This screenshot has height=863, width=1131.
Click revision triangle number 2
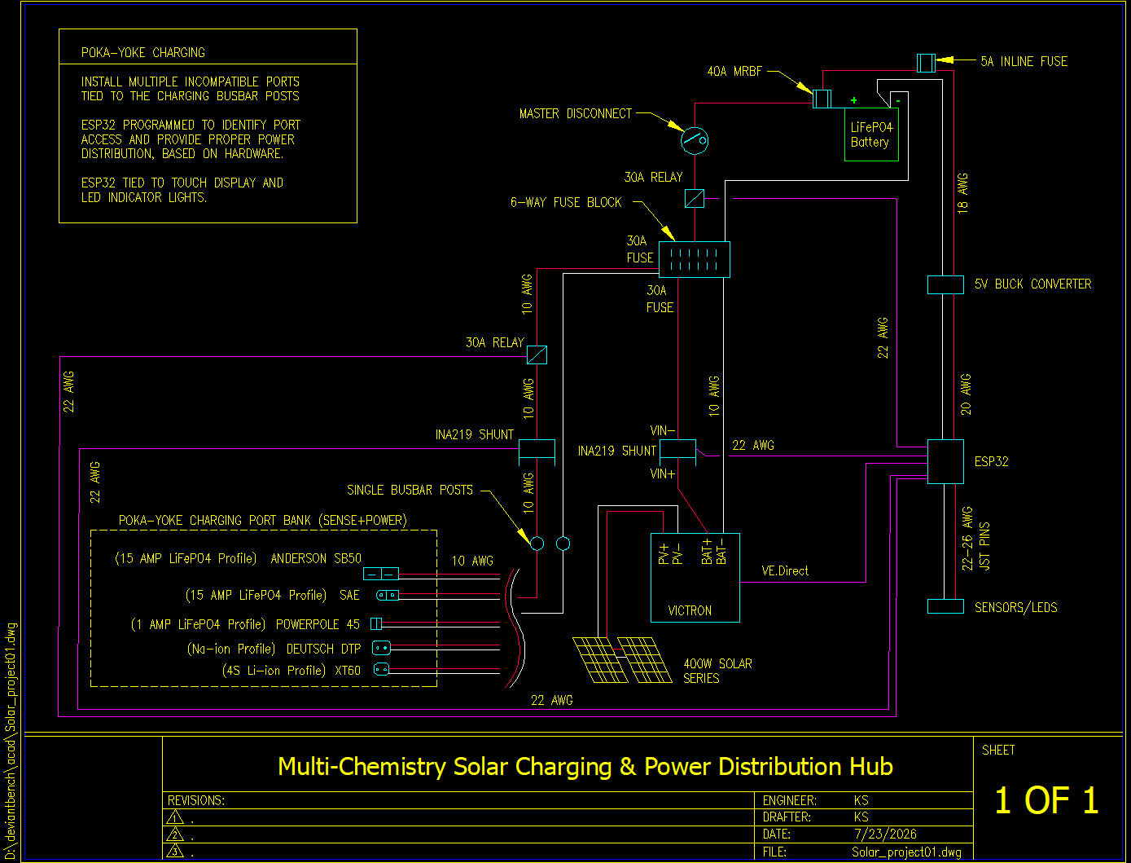[x=174, y=834]
